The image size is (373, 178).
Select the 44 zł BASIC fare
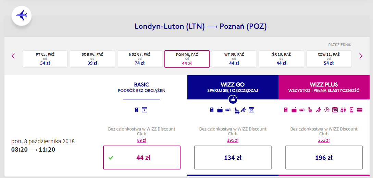141,158
